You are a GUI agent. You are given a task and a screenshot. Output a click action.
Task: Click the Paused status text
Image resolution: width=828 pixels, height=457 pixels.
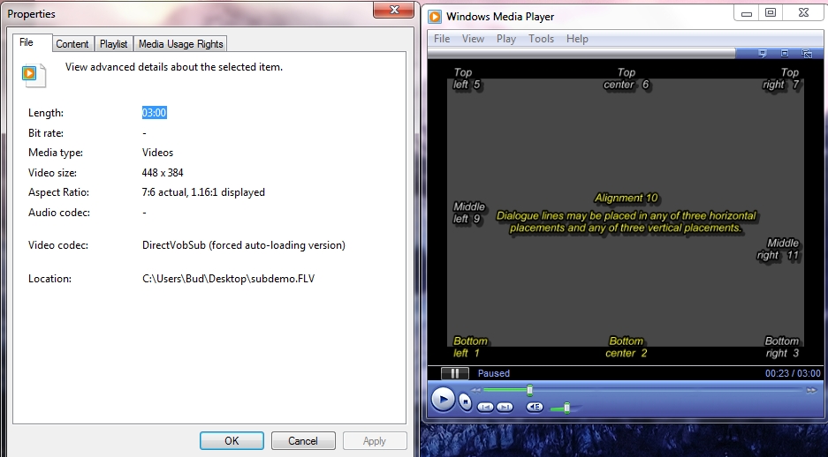494,373
